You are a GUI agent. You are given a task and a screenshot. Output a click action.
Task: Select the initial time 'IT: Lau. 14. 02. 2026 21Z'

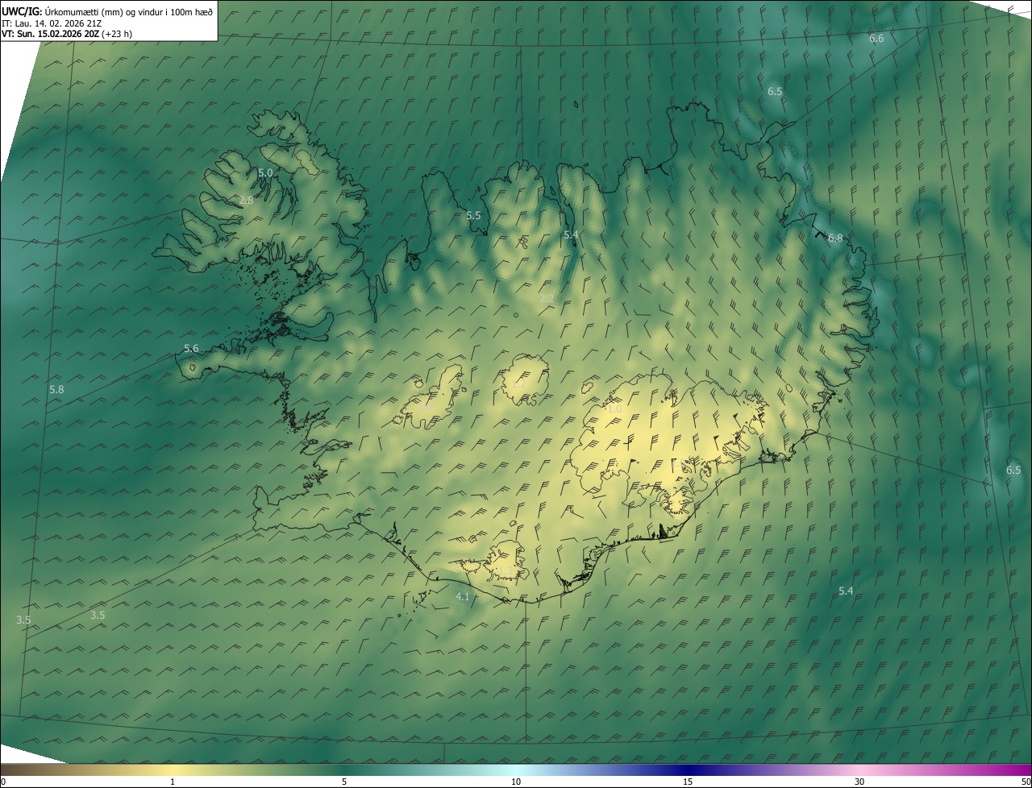click(x=52, y=23)
